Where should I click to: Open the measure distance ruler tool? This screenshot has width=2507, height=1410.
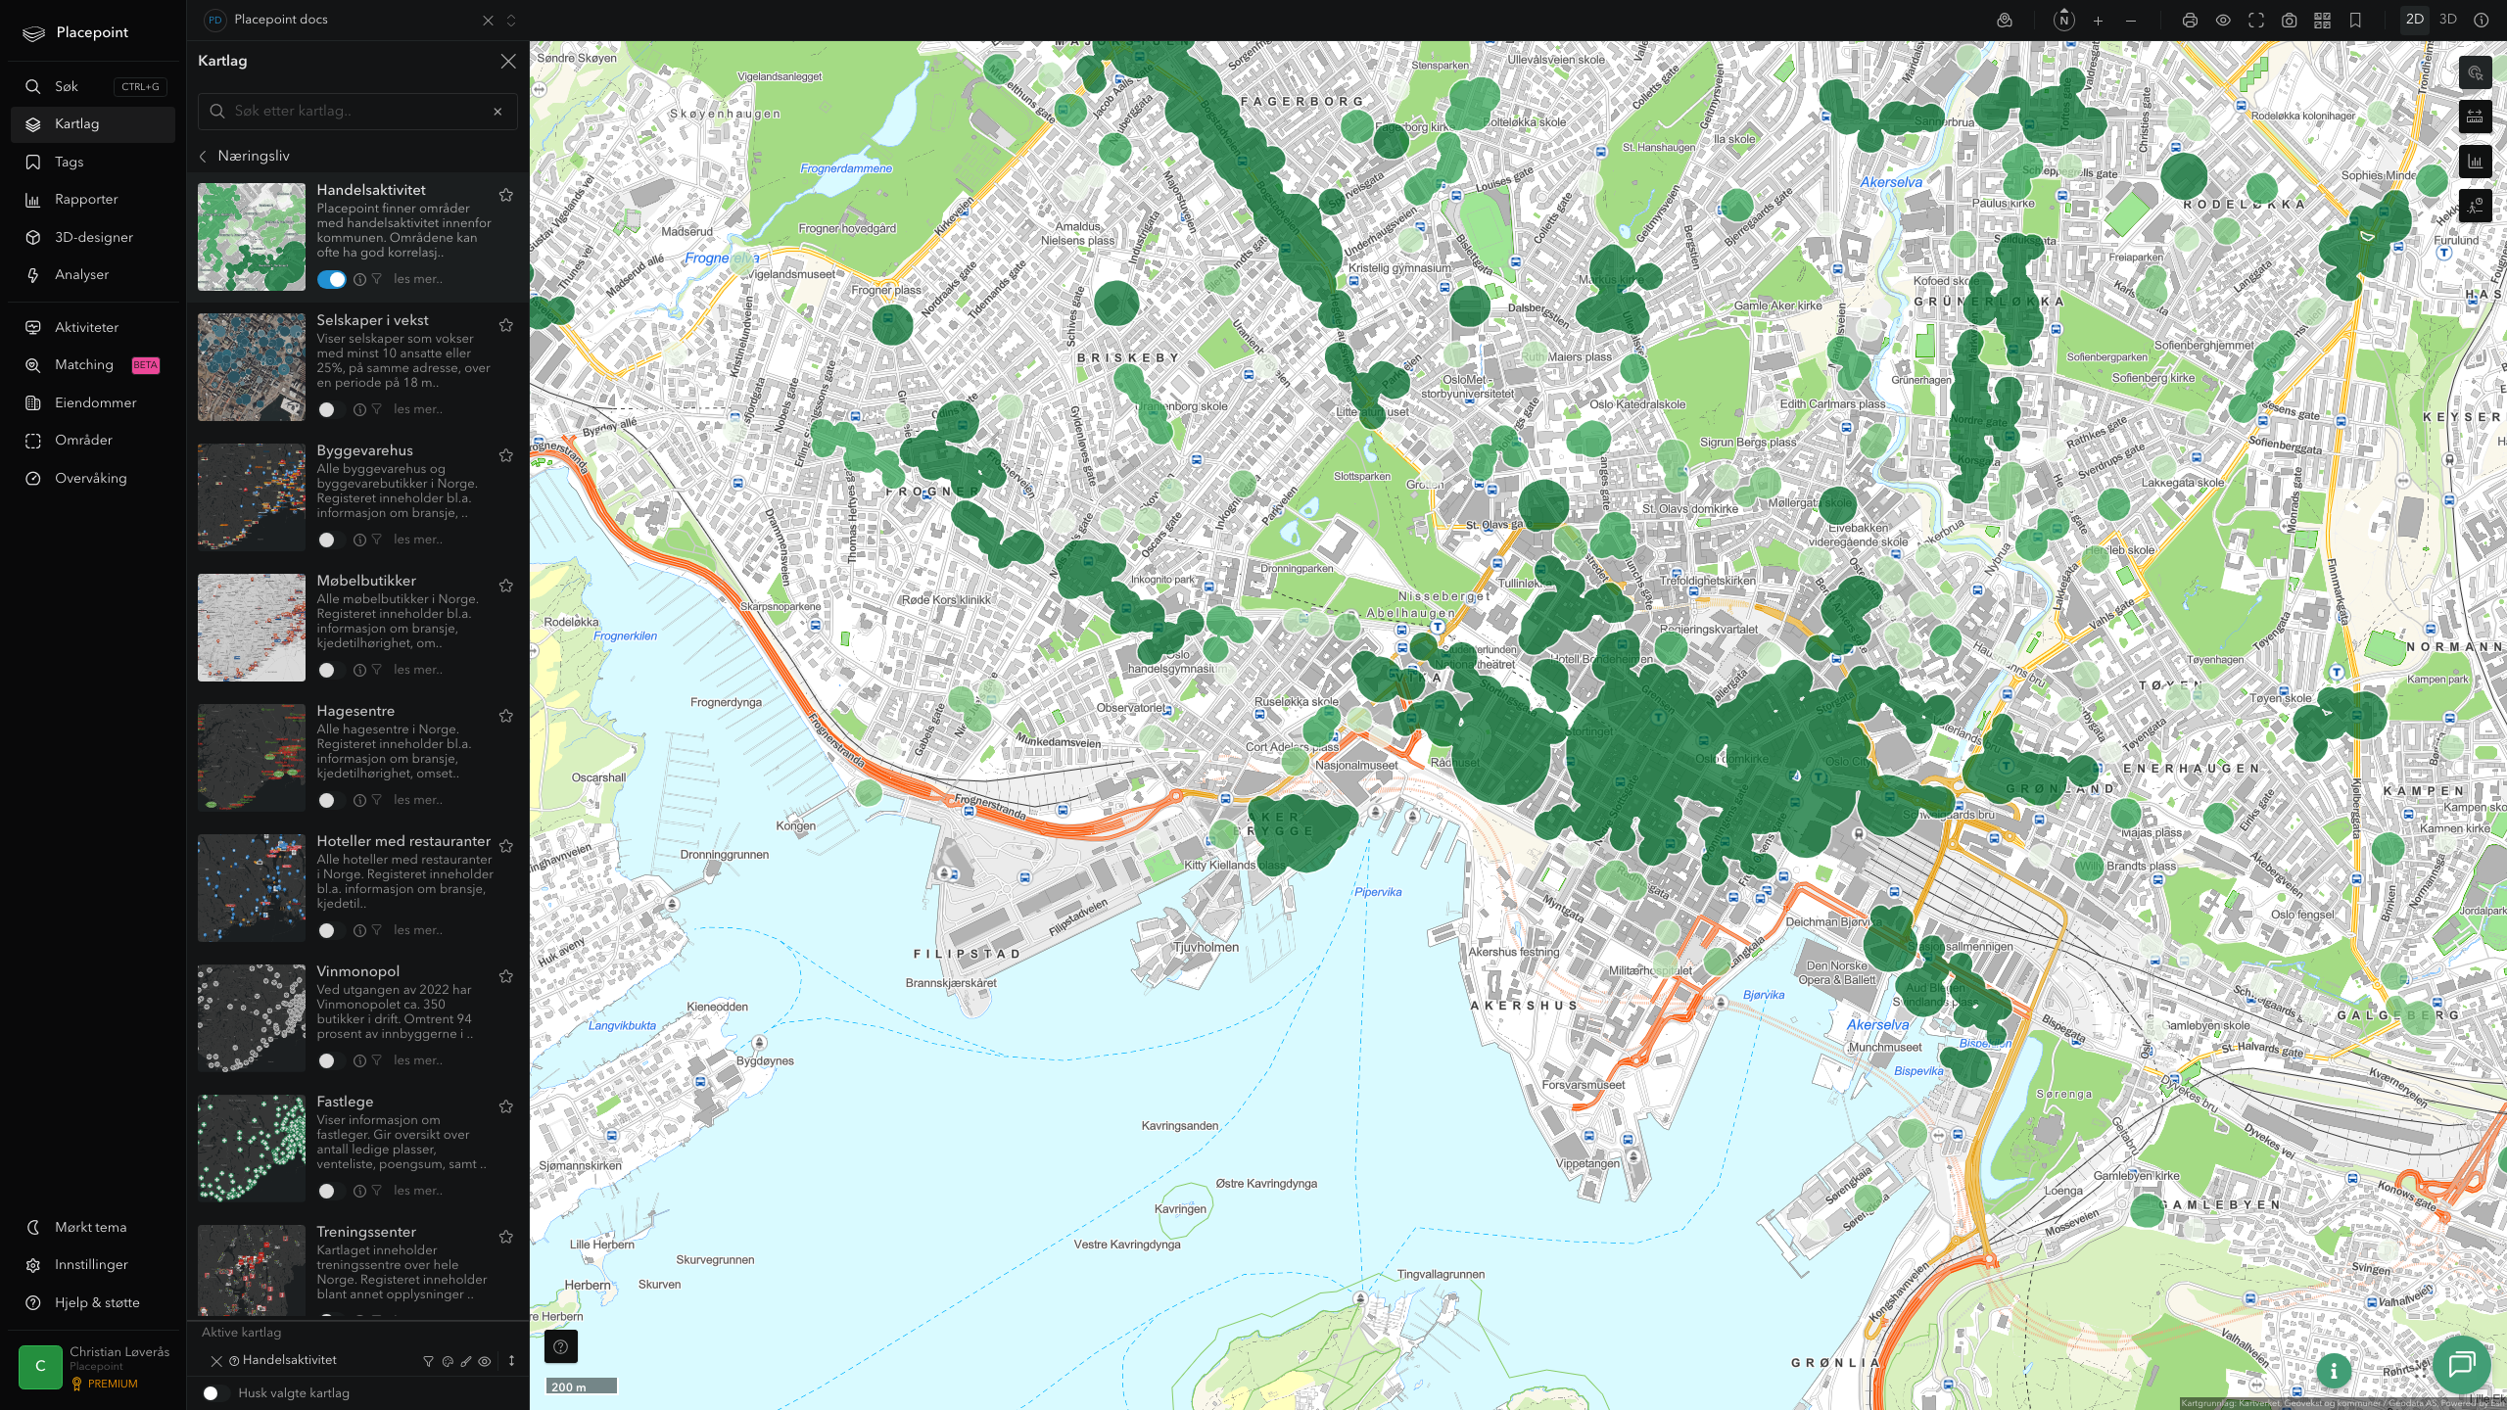[x=2476, y=117]
